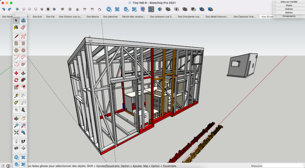The height and width of the screenshot is (168, 305).
Task: Open the Oss Caissons Vue... tab
Action: [x=244, y=17]
